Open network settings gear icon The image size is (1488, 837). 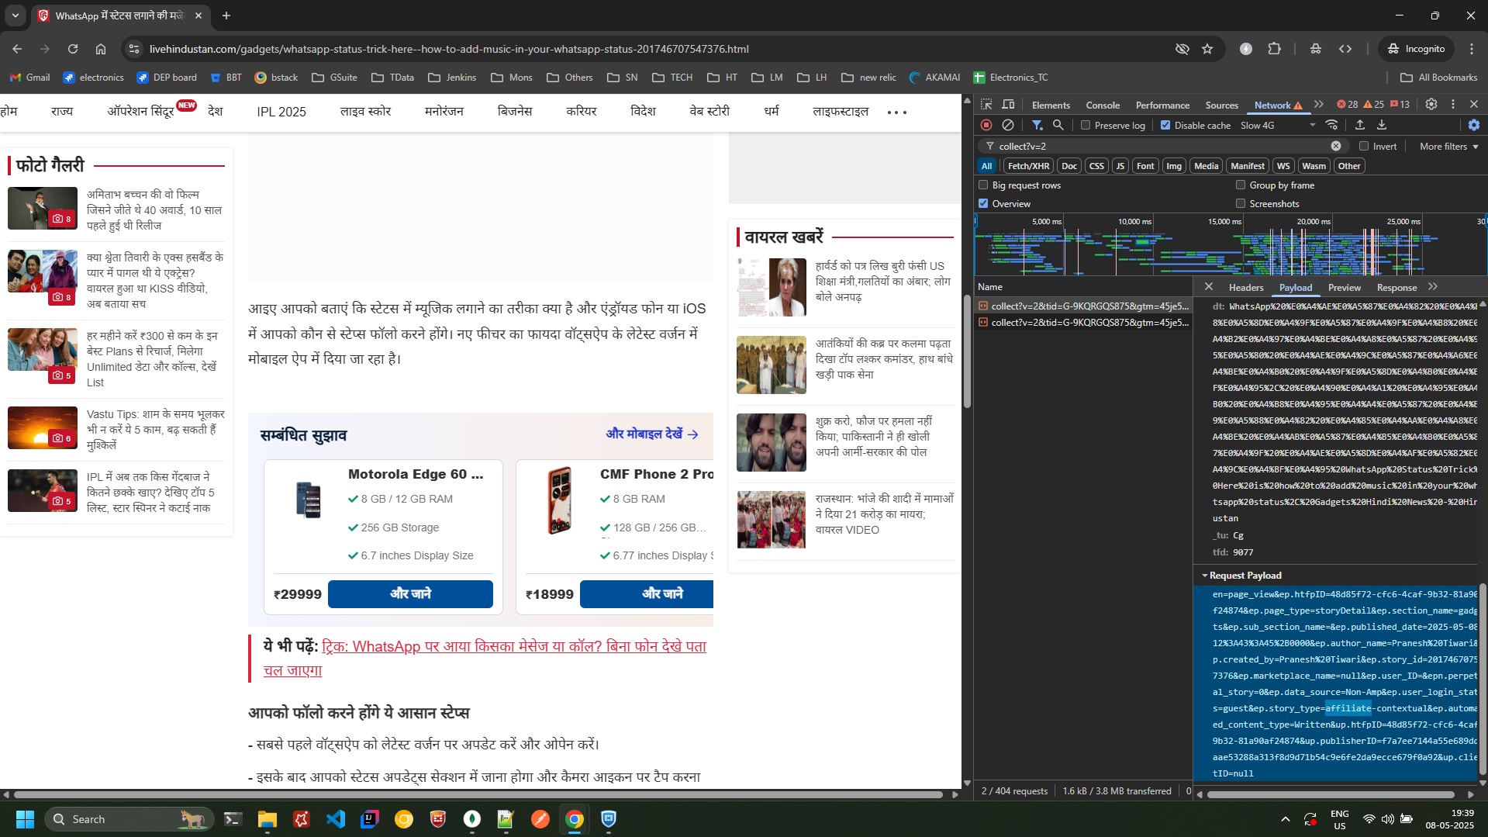(x=1474, y=125)
